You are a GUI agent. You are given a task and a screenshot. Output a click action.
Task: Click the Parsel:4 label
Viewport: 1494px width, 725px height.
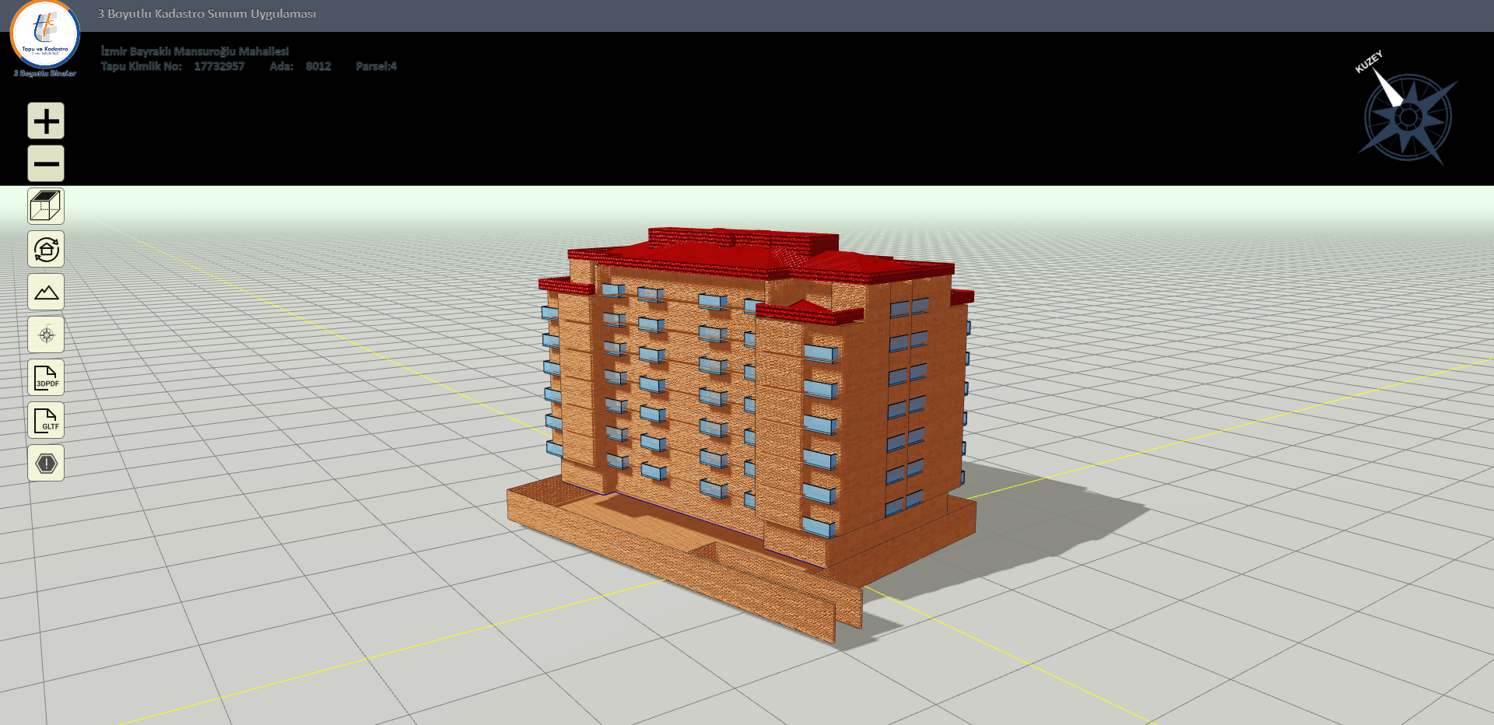(x=376, y=66)
